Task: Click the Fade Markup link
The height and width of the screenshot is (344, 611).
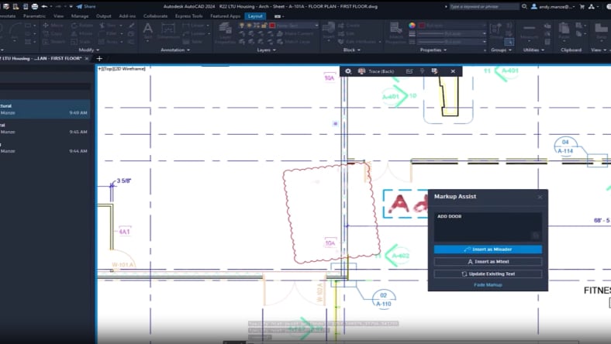Action: point(488,285)
